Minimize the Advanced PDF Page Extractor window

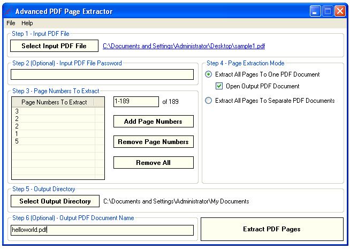(315, 11)
